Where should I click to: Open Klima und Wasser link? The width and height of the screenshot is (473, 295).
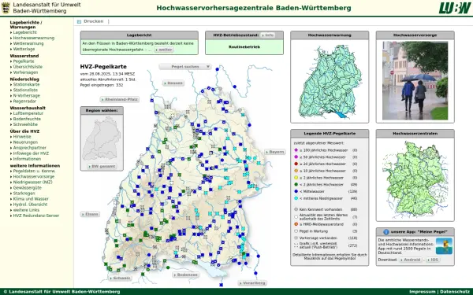pos(31,199)
